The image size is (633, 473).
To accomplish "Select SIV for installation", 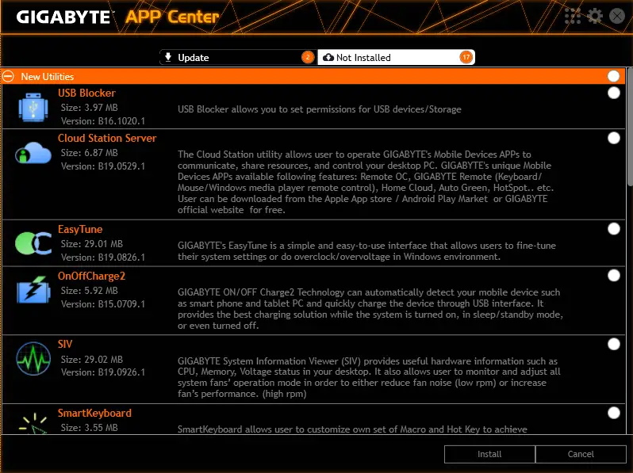I will point(614,344).
